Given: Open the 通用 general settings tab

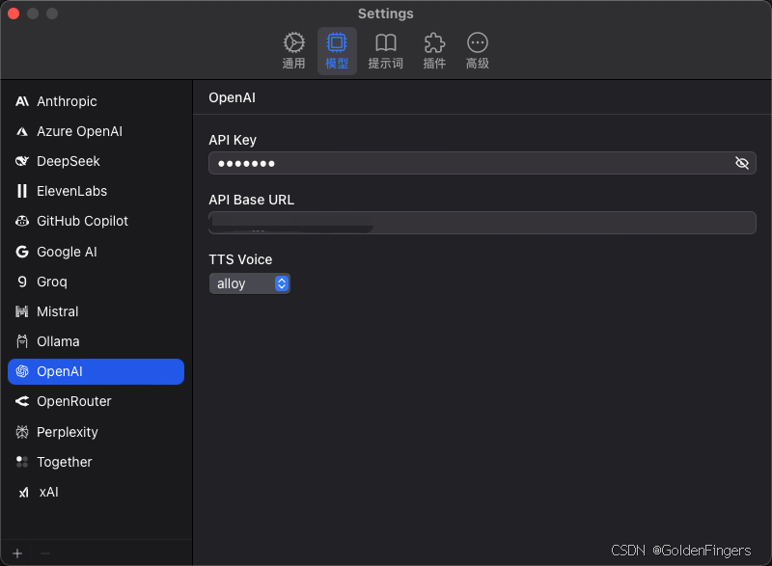Looking at the screenshot, I should 294,51.
